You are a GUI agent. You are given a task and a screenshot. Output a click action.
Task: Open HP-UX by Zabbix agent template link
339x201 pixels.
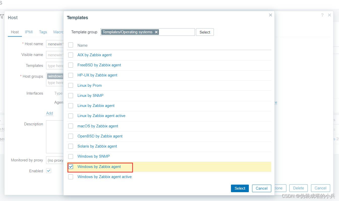(97, 75)
